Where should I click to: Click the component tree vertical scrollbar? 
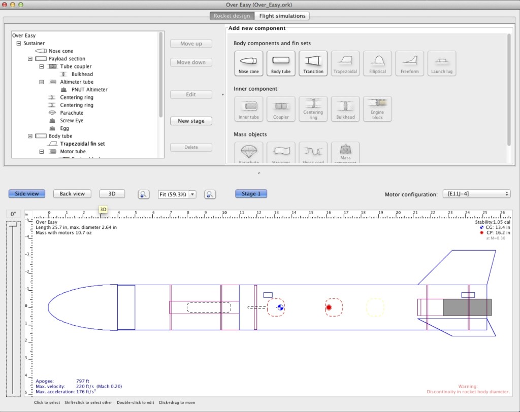pyautogui.click(x=161, y=75)
